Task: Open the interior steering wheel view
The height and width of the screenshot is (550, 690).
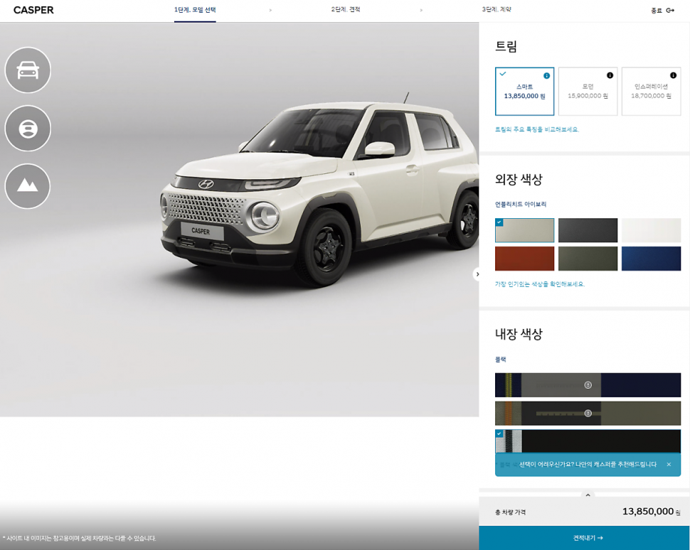Action: point(28,129)
